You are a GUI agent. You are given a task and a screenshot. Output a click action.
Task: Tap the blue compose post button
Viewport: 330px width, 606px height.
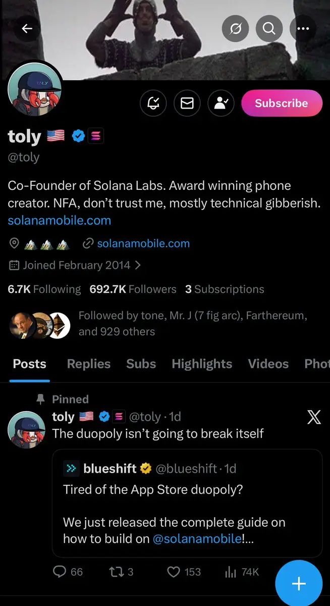(x=299, y=584)
